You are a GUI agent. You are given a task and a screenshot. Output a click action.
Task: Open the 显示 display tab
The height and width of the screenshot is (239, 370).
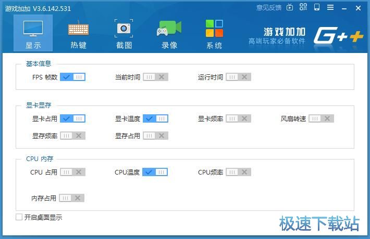coord(33,33)
